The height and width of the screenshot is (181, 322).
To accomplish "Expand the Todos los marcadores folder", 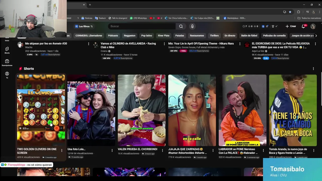I will (309, 18).
